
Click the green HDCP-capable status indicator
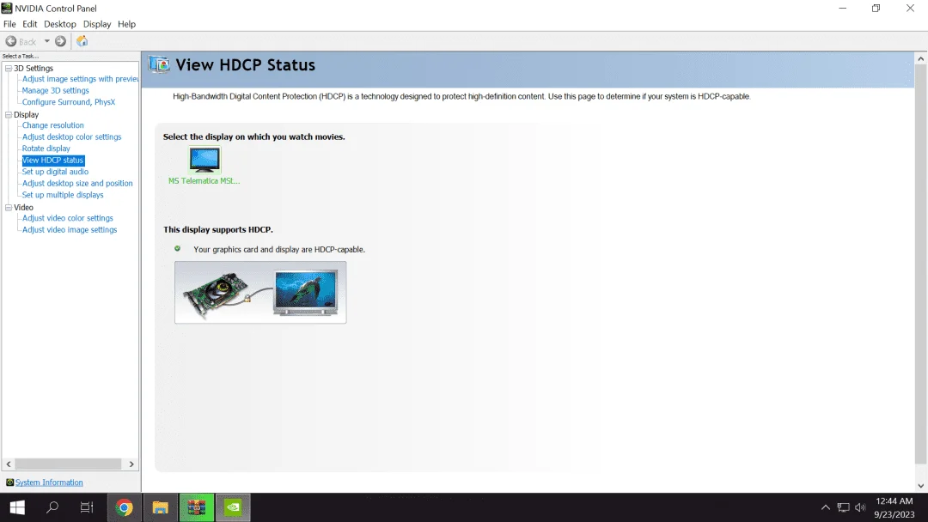click(x=178, y=249)
